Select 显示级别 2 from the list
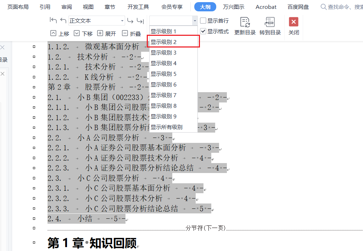Viewport: 363px width, 251px height. pyautogui.click(x=164, y=42)
